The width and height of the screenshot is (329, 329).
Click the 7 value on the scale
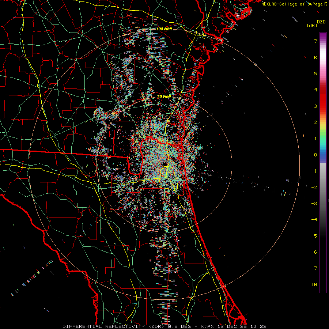click(x=315, y=41)
